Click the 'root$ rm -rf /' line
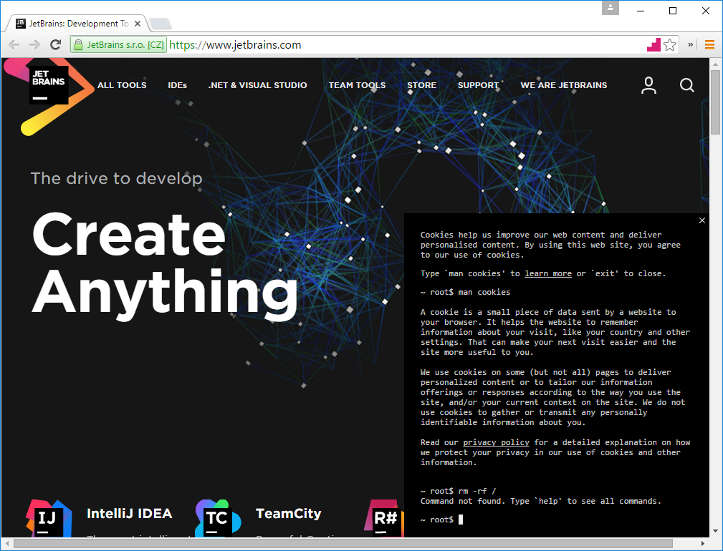Viewport: 723px width, 551px height. [459, 491]
